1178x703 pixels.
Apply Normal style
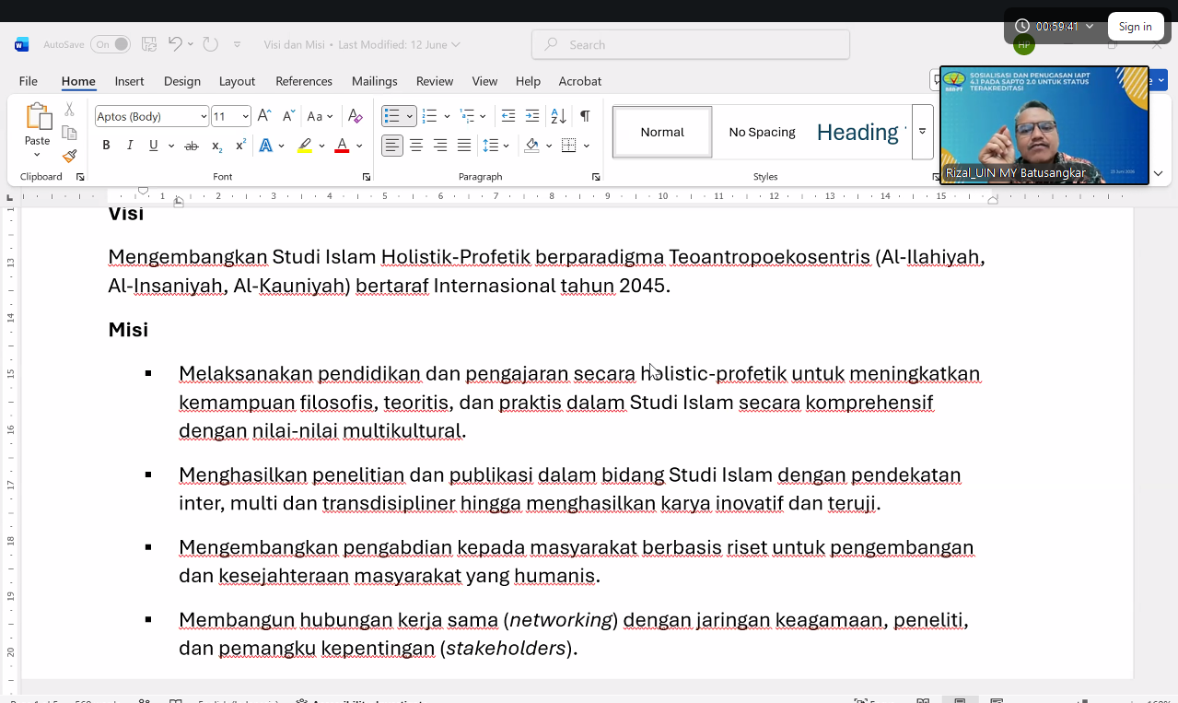click(x=662, y=132)
